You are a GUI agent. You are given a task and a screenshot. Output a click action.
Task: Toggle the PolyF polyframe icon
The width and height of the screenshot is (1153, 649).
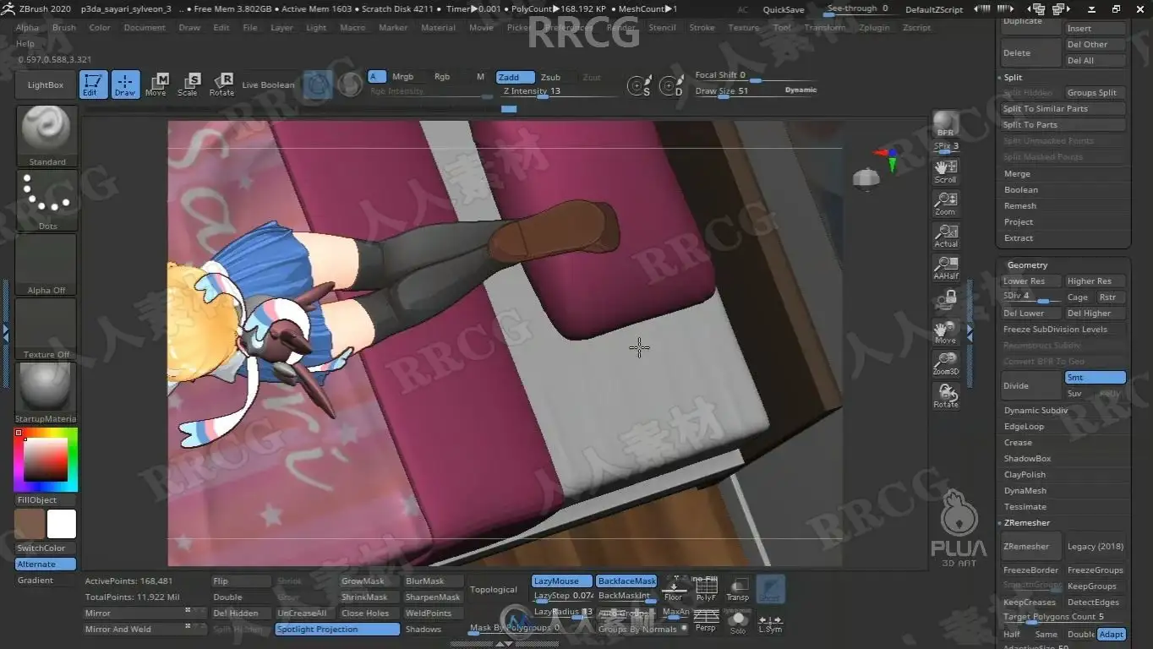706,589
